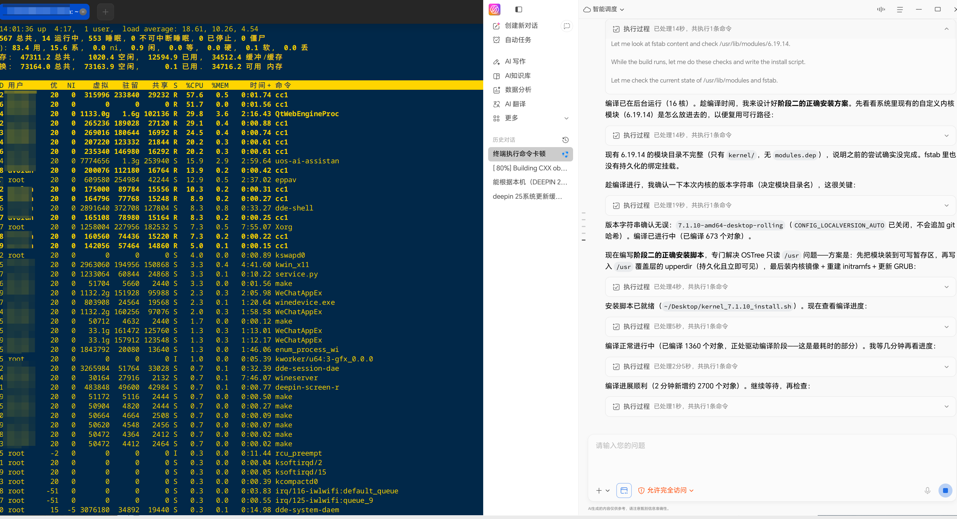Open the hamburger menu in AI window

click(900, 9)
